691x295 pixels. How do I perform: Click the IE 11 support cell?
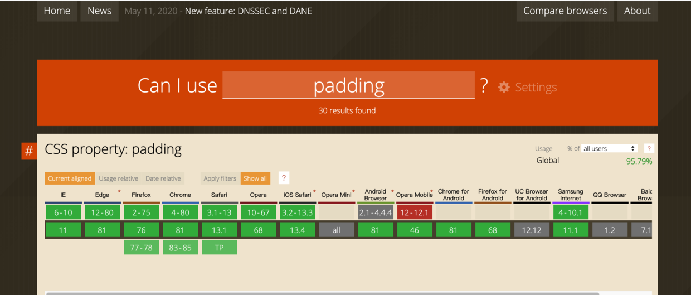(x=63, y=230)
